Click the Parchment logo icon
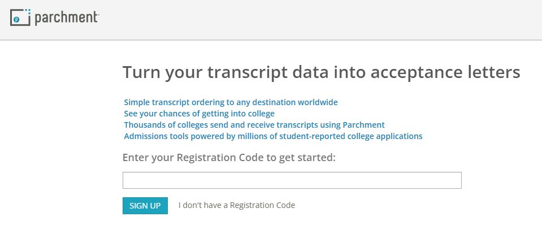Image resolution: width=542 pixels, height=234 pixels. tap(20, 18)
